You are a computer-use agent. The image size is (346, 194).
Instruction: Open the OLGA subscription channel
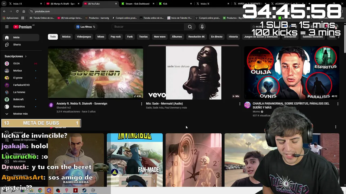click(x=21, y=64)
